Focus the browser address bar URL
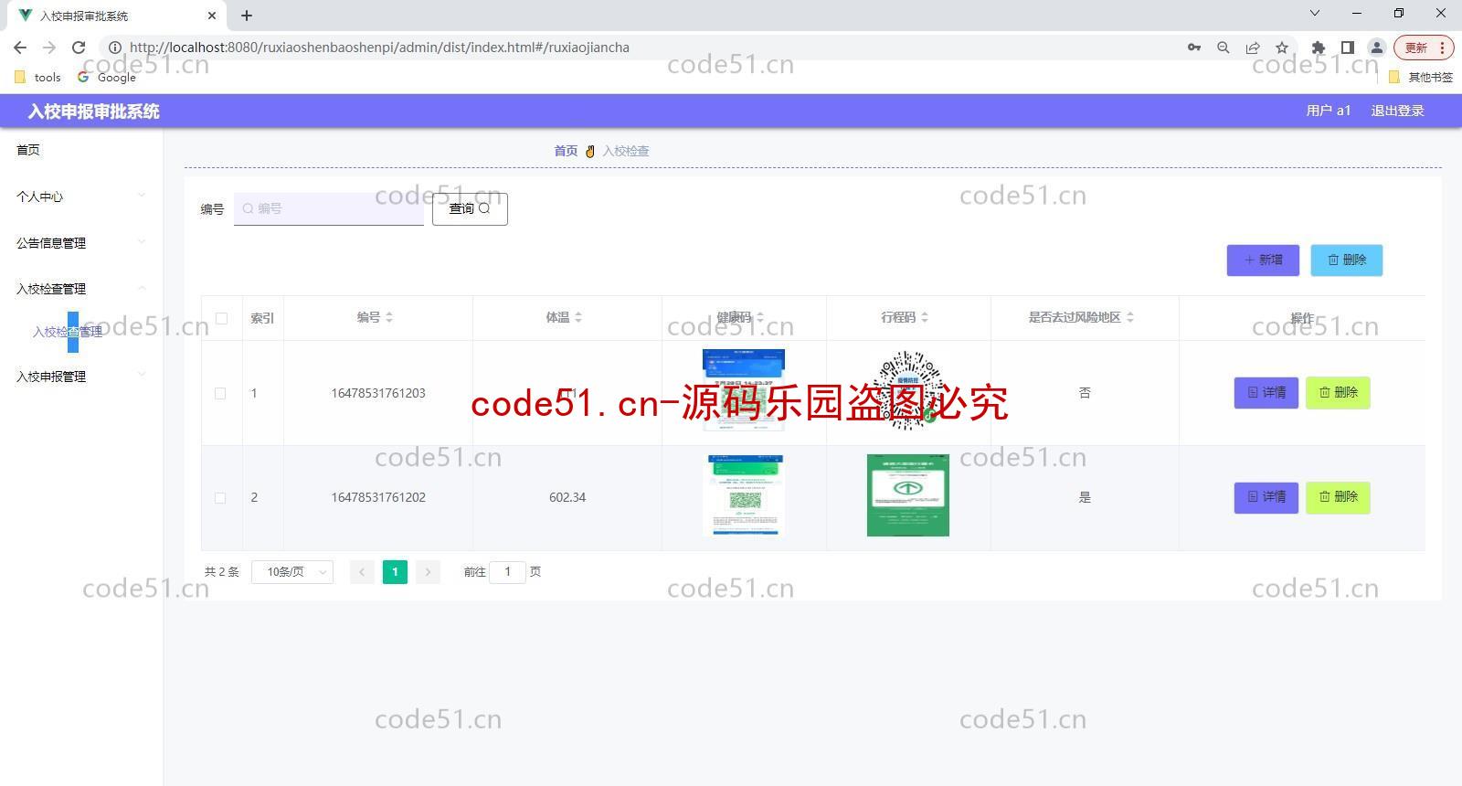1462x786 pixels. 379,48
